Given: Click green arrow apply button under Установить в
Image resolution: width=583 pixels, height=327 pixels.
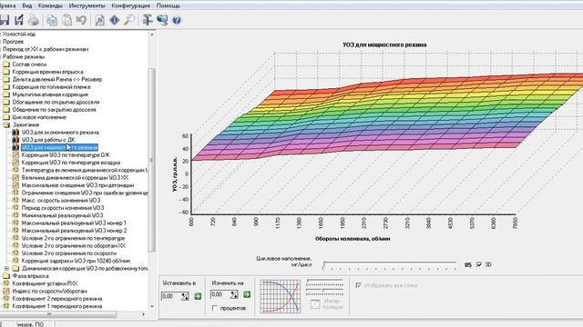Looking at the screenshot, I should [198, 296].
